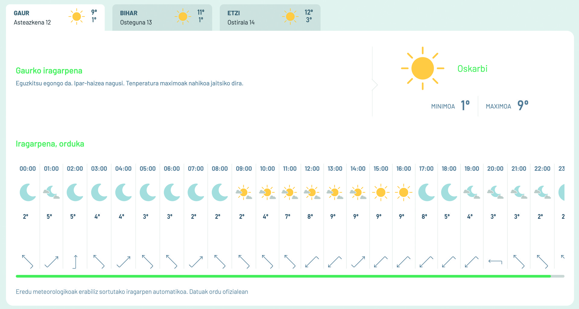
Task: Click the wind arrow under 12:00
Action: pos(312,262)
